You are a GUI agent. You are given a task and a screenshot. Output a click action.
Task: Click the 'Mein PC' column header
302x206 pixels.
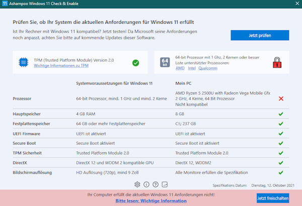(x=183, y=83)
